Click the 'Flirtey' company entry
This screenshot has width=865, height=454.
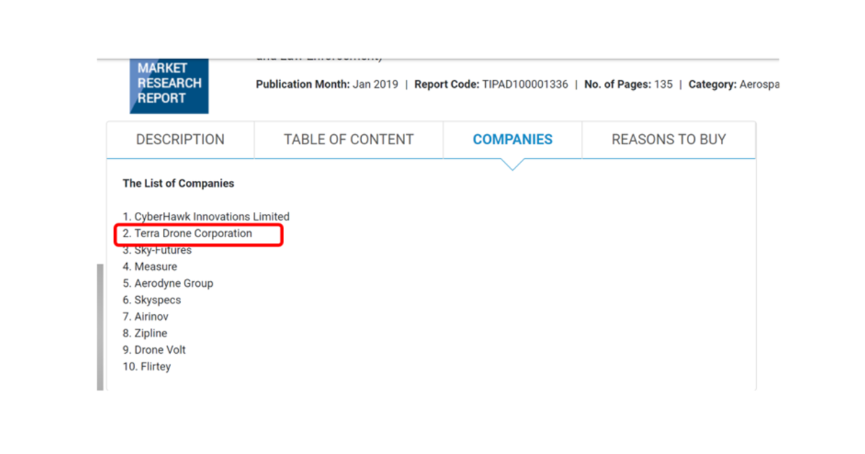pyautogui.click(x=146, y=366)
